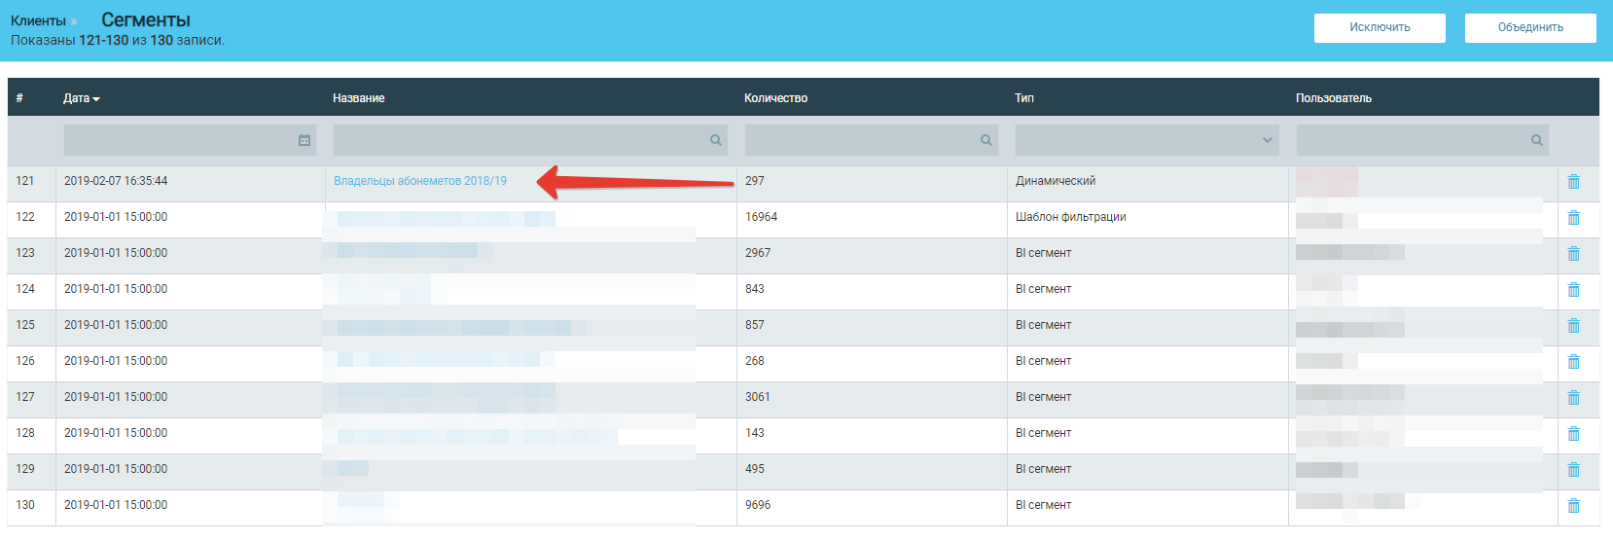Image resolution: width=1613 pixels, height=542 pixels.
Task: Click search icon in Пользователь filter
Action: pyautogui.click(x=1536, y=140)
